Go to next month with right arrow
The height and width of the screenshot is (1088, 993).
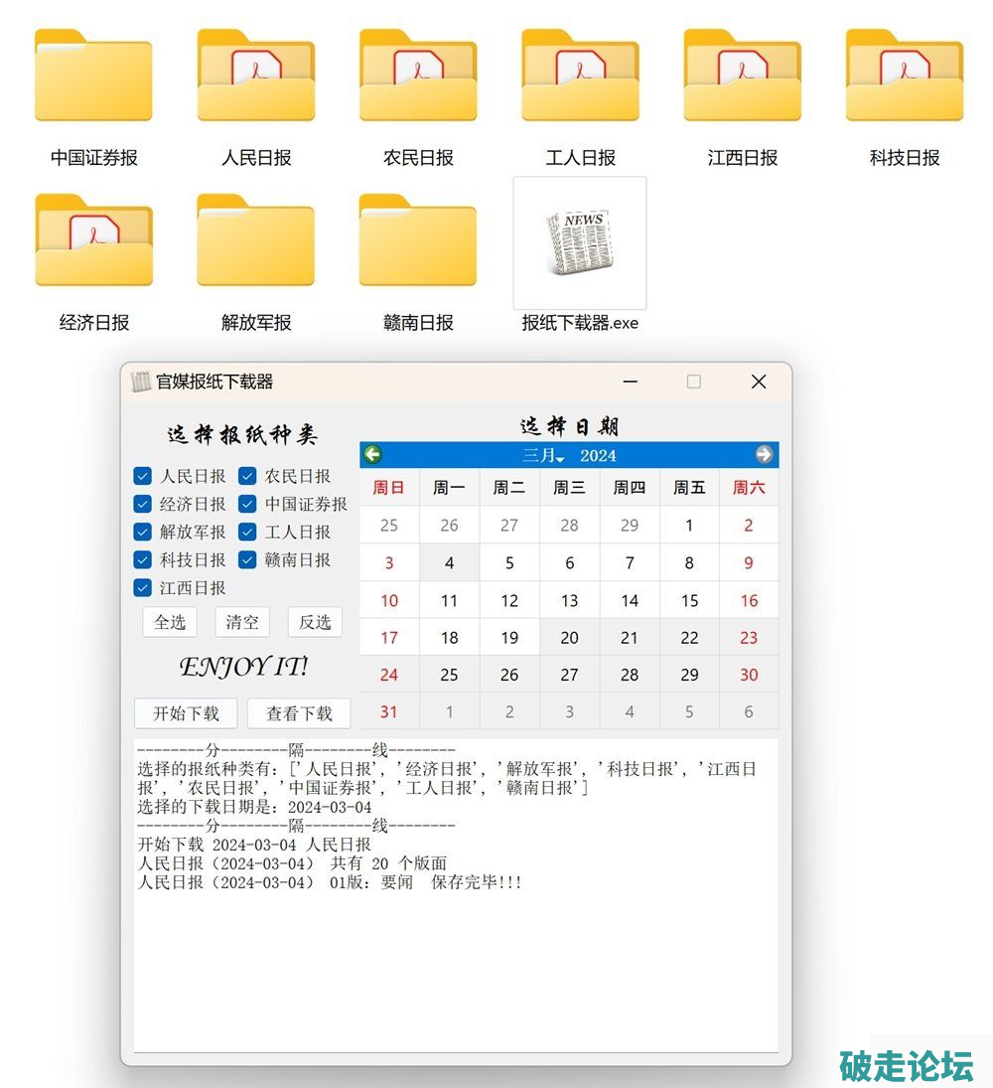tap(764, 455)
